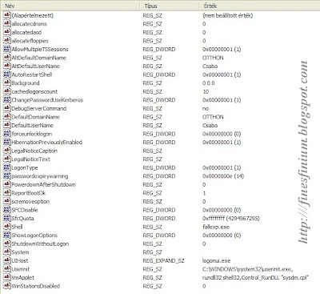Select the DWORD icon for SFCDisable

[6, 210]
